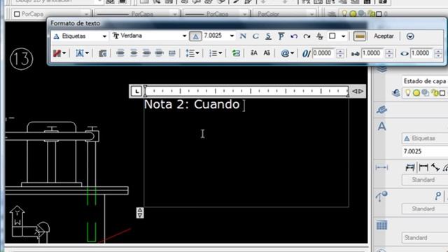Viewport: 448px width, 252px height.
Task: Open the table panel grid icon
Action: [x=381, y=225]
